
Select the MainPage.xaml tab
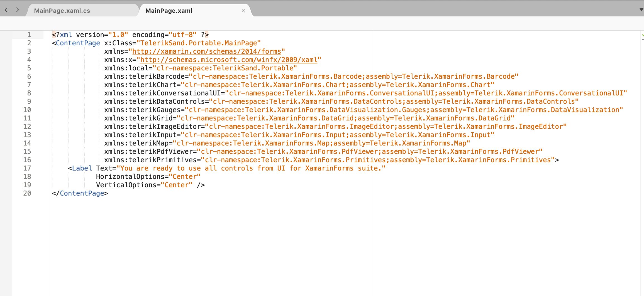click(x=169, y=11)
